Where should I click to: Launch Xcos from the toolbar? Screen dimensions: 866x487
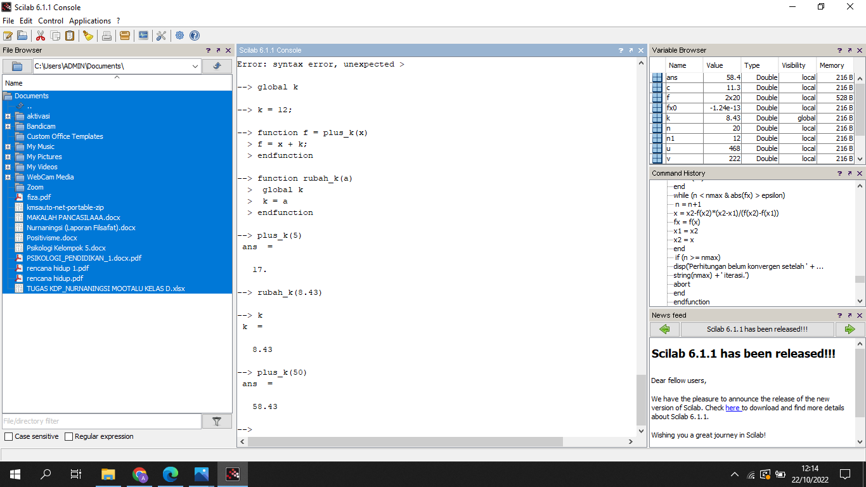tap(143, 36)
